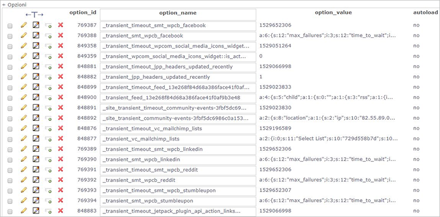Click _transient_smt_wpcb_facebook name cell
440x217 pixels.
point(178,36)
